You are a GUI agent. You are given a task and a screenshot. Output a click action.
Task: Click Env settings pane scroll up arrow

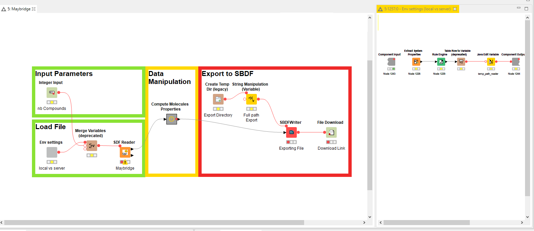pos(527,18)
